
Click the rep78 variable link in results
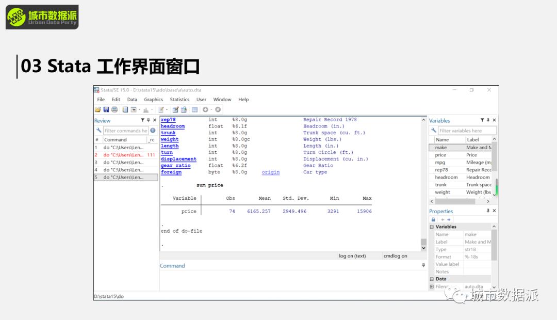[x=168, y=120]
